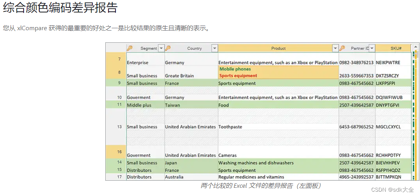Click United Arabian Emirates in row 13

[x=191, y=127]
